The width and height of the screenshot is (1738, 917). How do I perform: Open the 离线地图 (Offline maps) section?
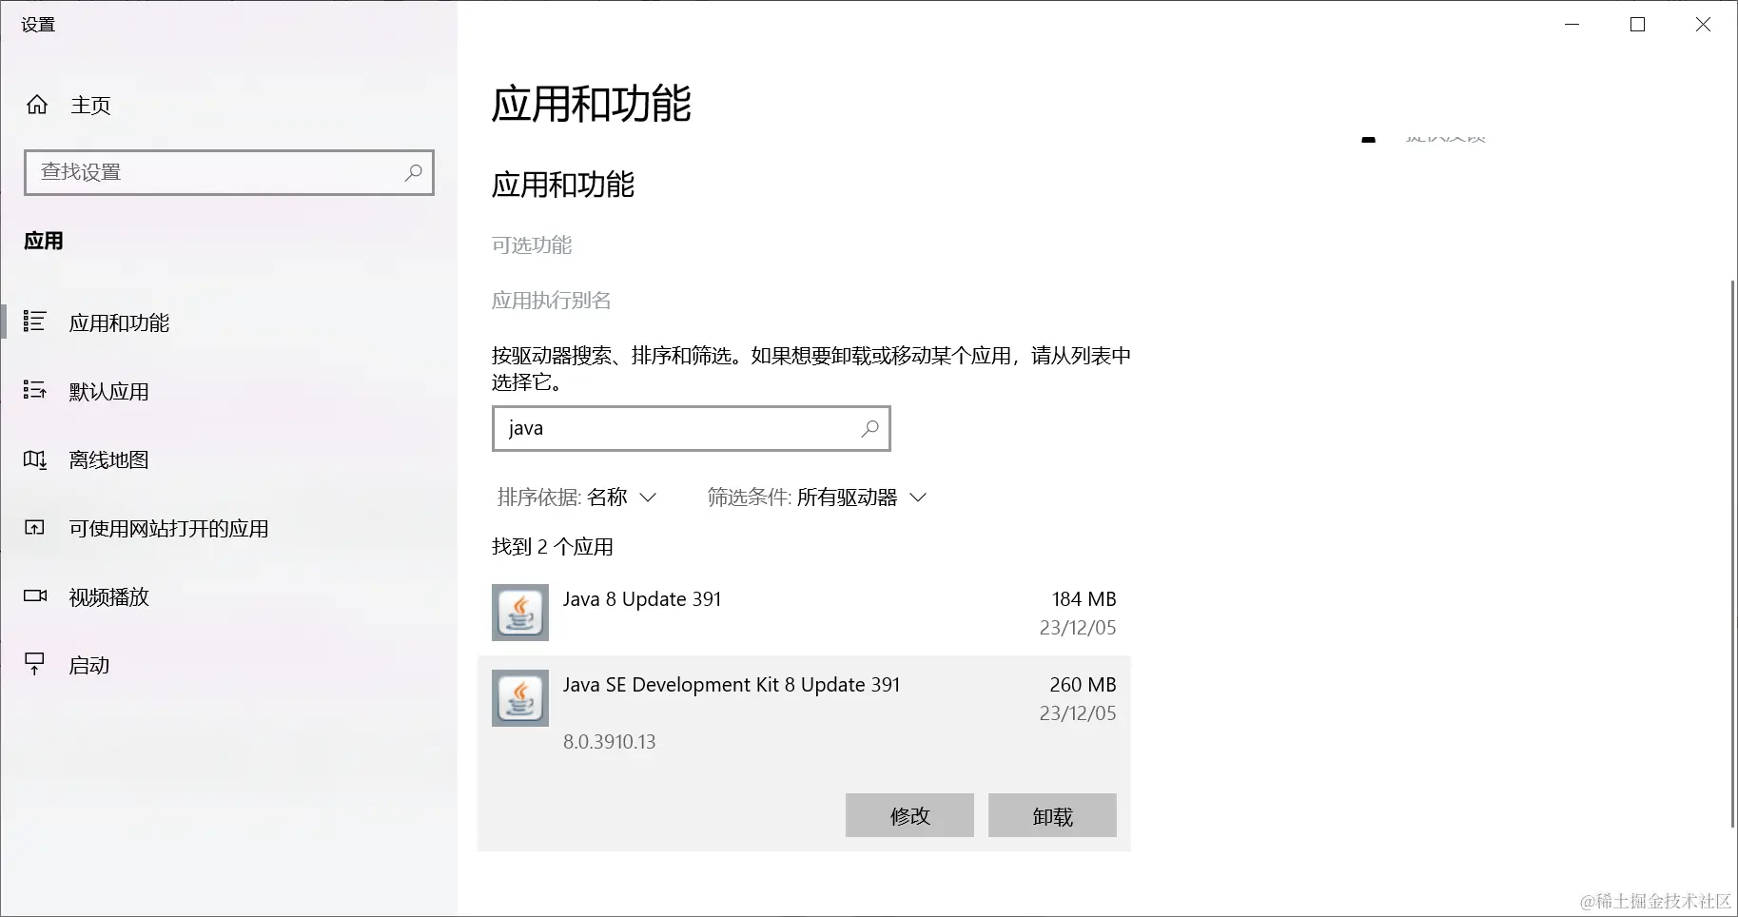point(107,459)
